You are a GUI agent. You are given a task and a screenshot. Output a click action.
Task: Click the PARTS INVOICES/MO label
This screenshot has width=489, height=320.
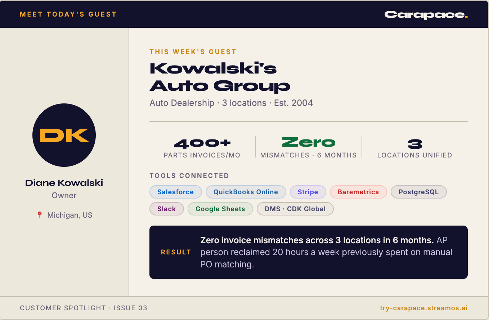[x=202, y=155]
